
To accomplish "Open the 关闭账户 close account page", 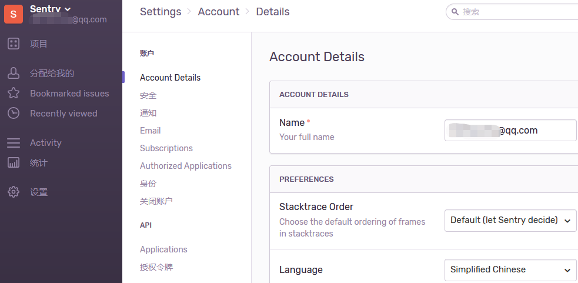I will (156, 201).
